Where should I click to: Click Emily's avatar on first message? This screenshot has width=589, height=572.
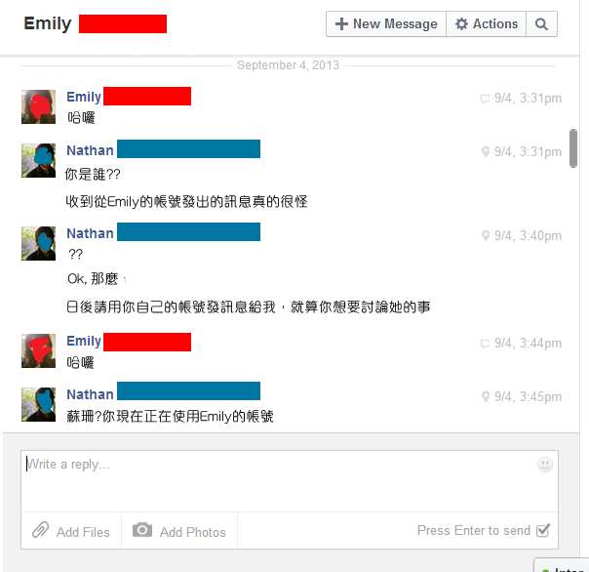point(38,106)
